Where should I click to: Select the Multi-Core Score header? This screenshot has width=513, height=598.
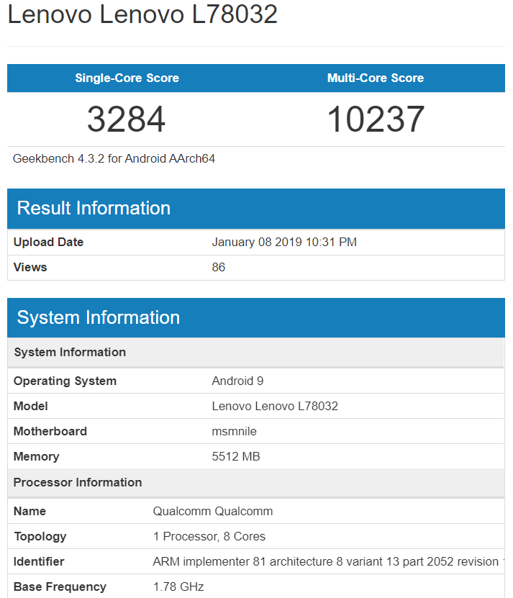point(376,78)
